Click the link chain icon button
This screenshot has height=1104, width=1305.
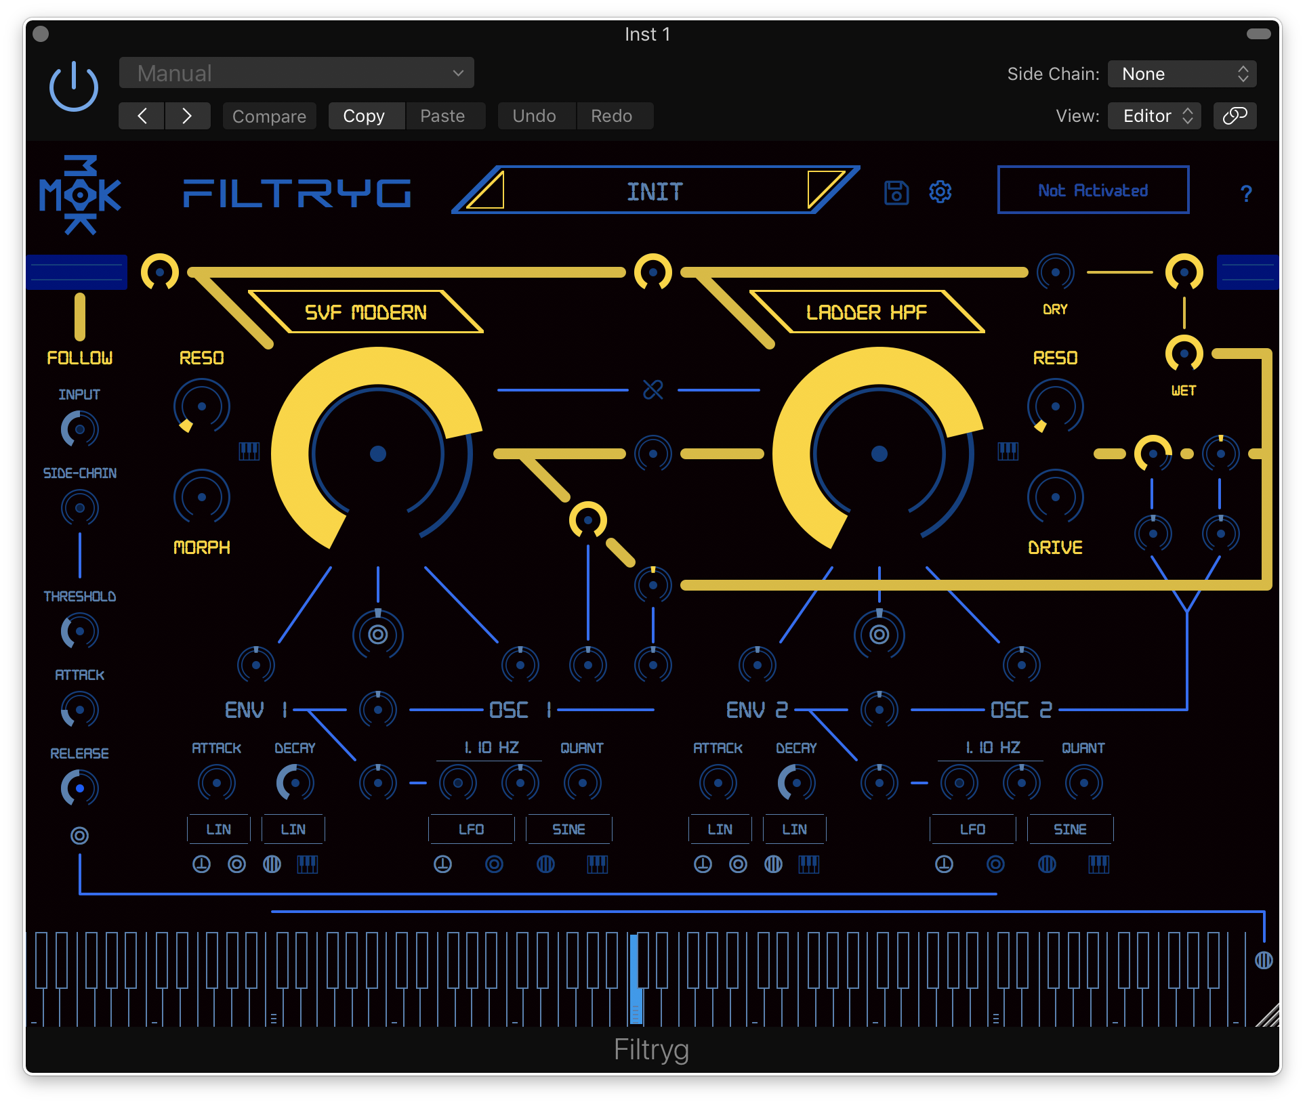click(x=1235, y=116)
